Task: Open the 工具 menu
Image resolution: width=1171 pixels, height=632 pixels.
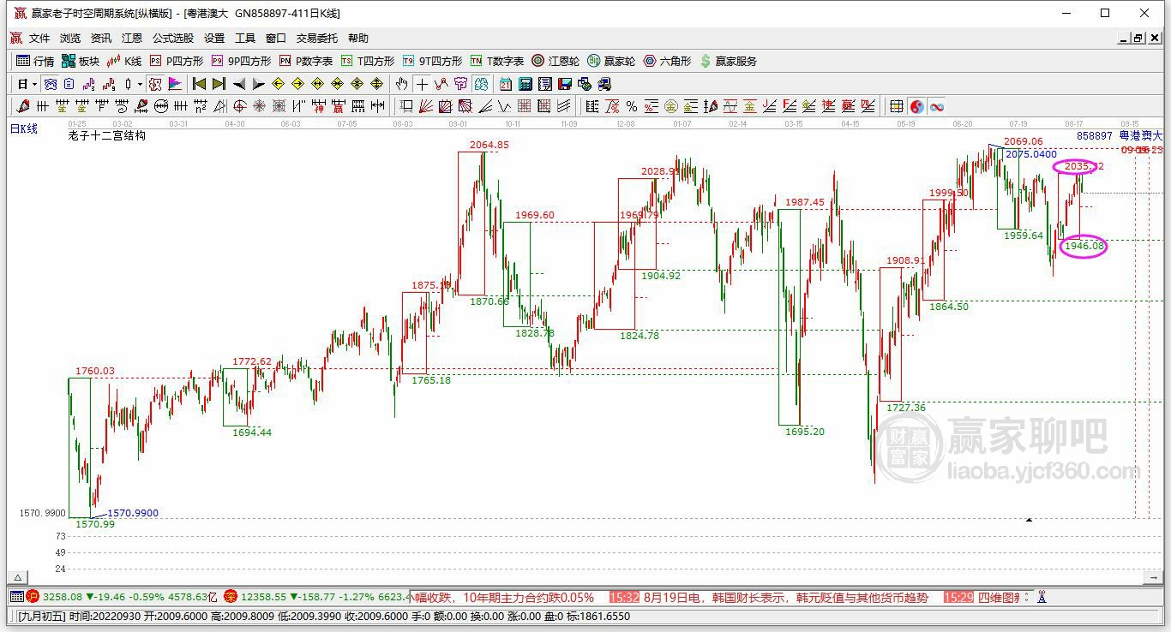Action: [x=245, y=38]
